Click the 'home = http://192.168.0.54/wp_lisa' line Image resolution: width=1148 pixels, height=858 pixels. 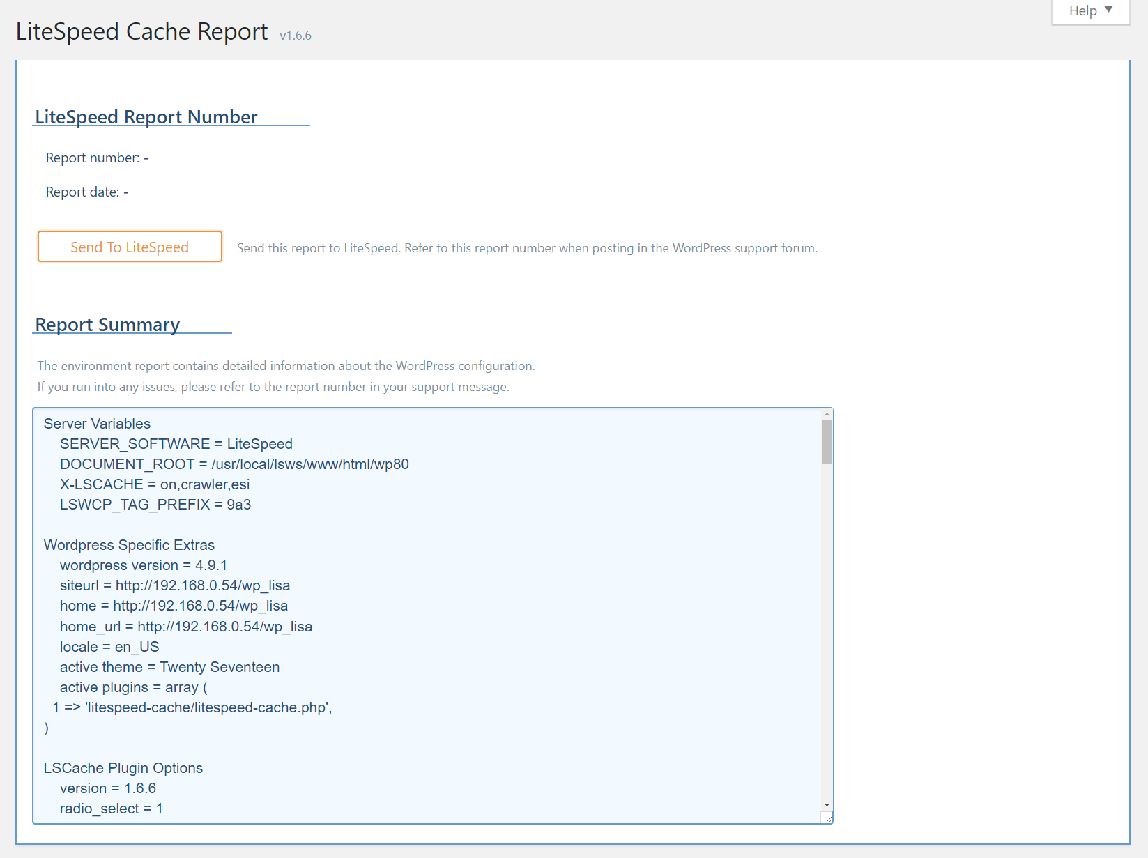pos(174,606)
